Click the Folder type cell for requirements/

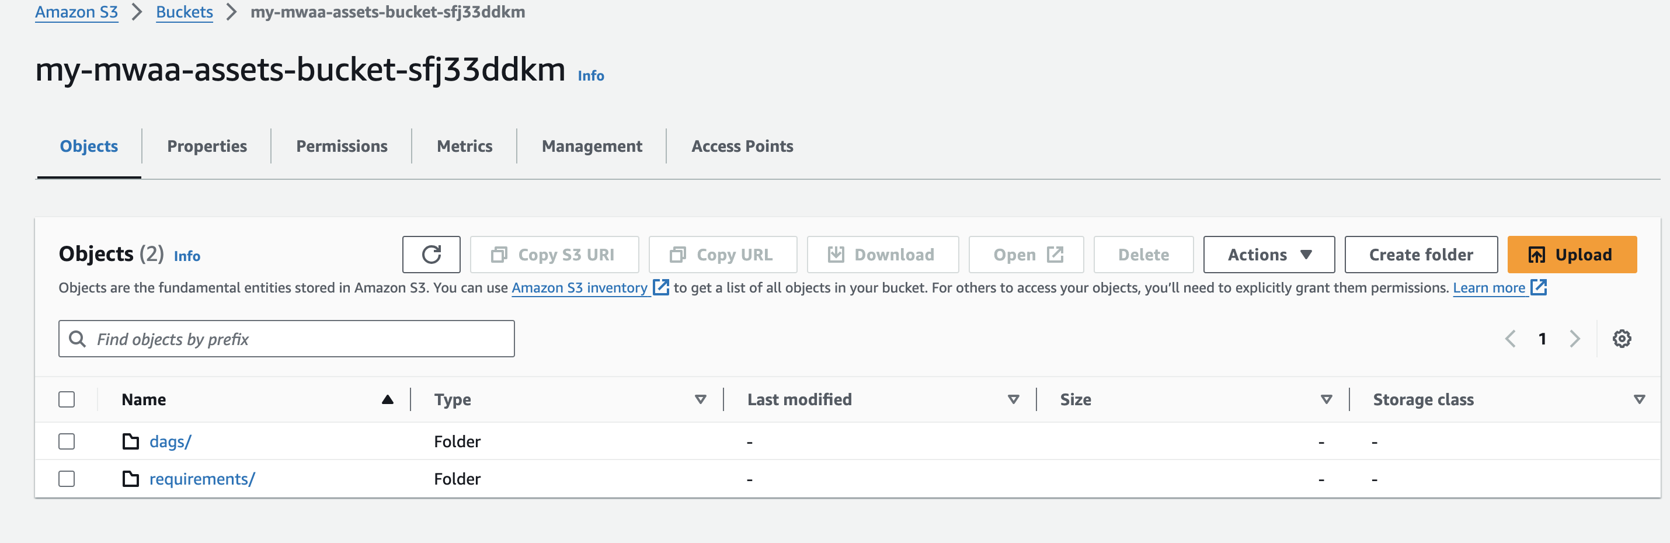(x=457, y=479)
